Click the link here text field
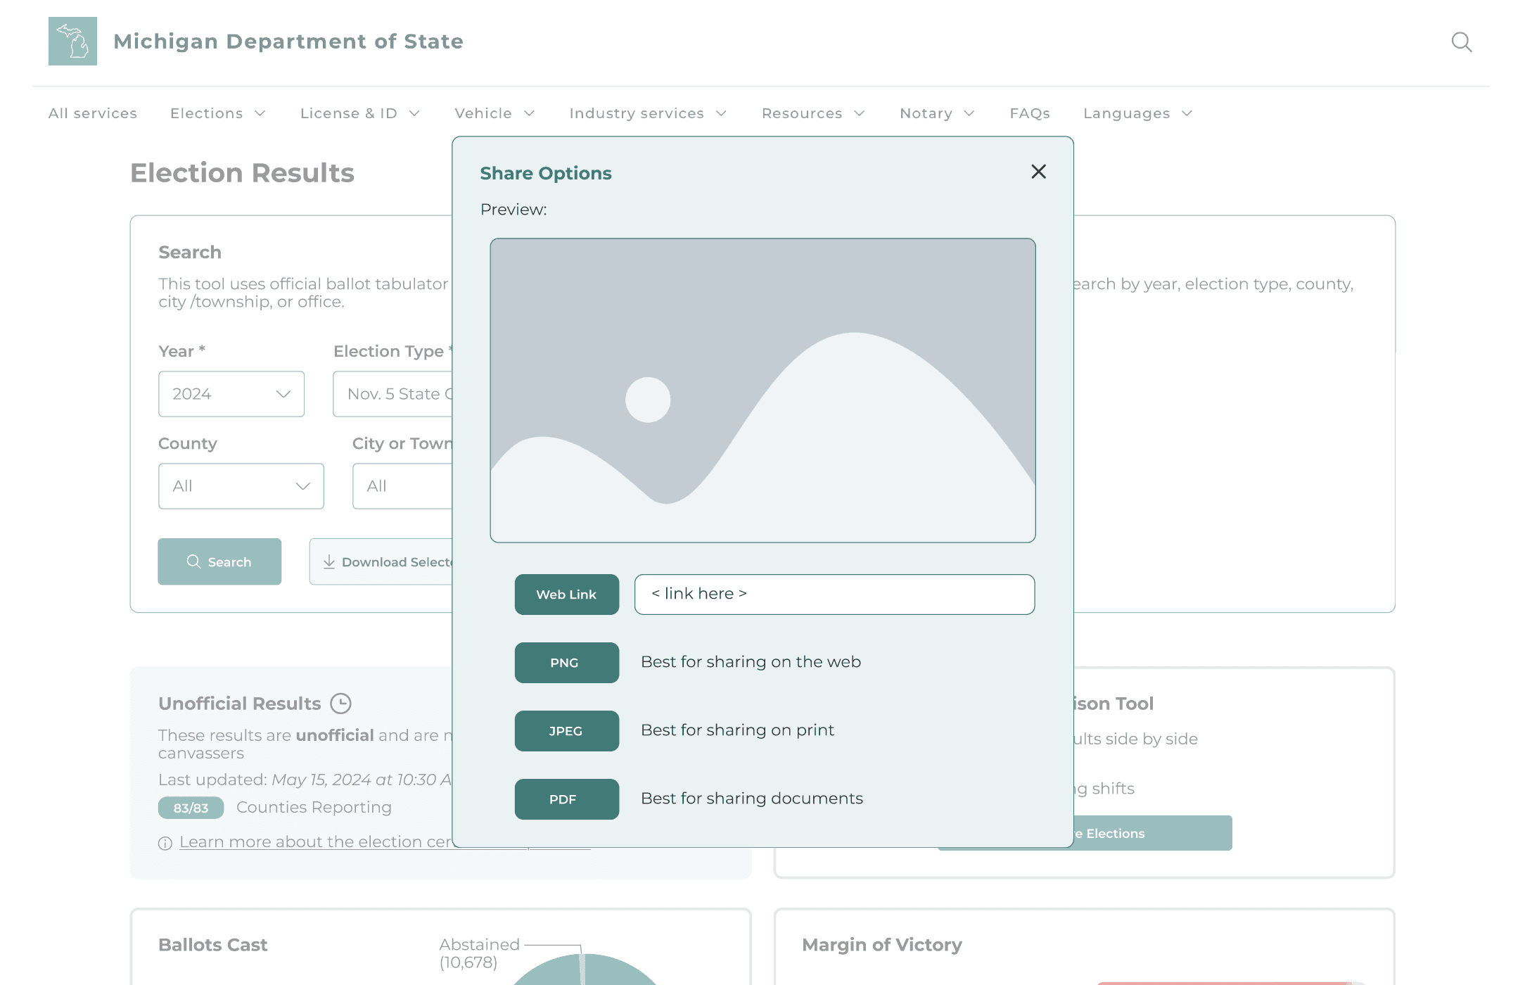1525x985 pixels. [834, 595]
